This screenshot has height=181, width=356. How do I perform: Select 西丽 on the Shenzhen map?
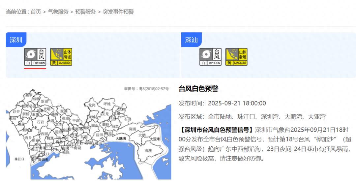point(44,134)
